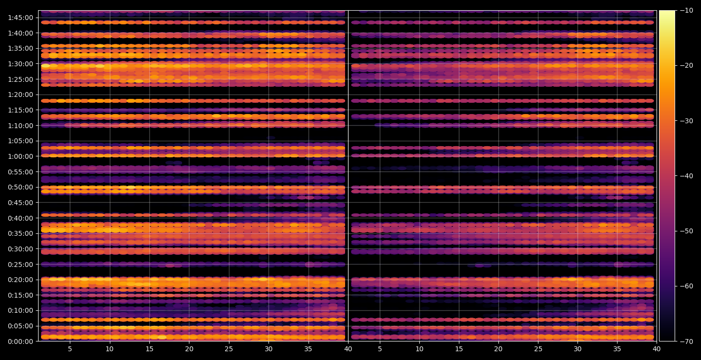Image resolution: width=701 pixels, height=360 pixels.
Task: Pick the 0:15:00 time label
Action: point(21,295)
